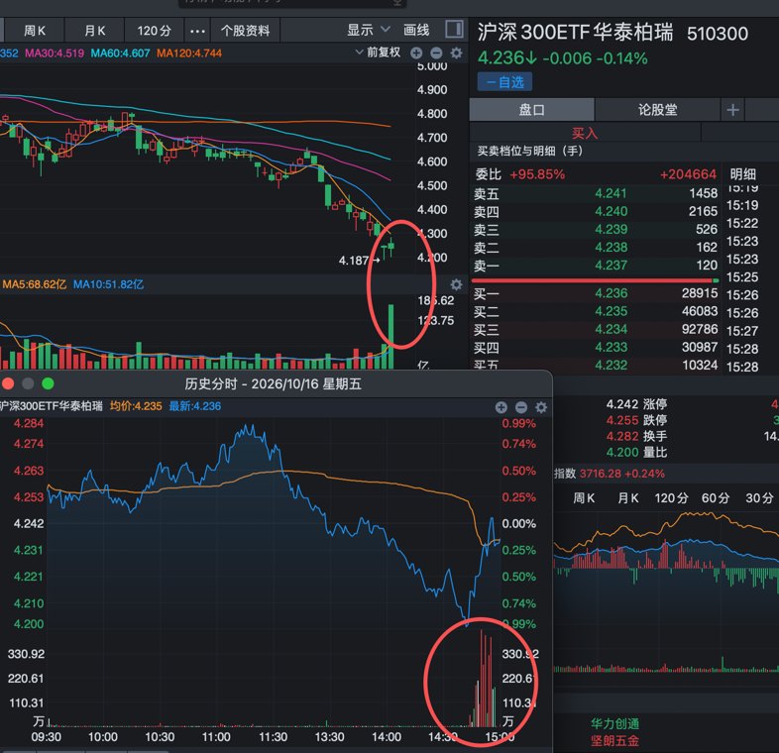This screenshot has width=779, height=753.
Task: Click the stock code 510300
Action: 718,34
